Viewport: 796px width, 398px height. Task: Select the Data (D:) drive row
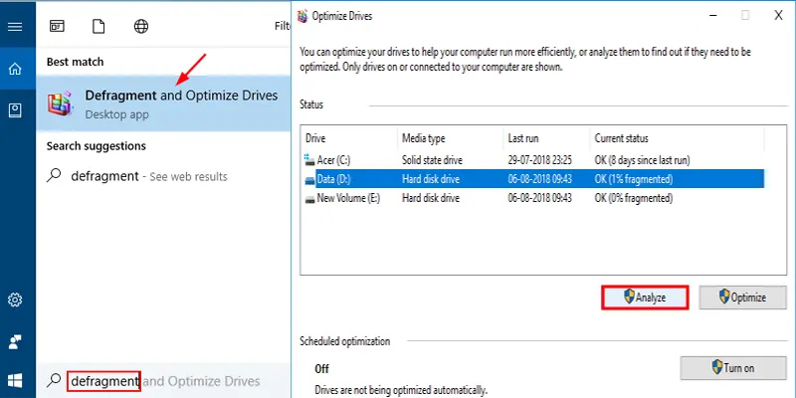532,179
